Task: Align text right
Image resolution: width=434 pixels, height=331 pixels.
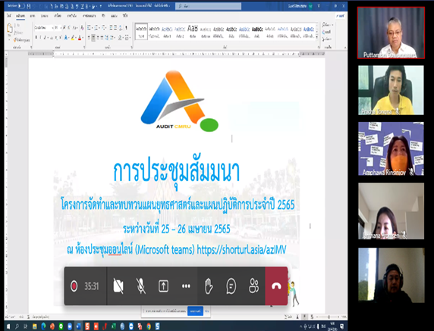Action: tap(98, 37)
